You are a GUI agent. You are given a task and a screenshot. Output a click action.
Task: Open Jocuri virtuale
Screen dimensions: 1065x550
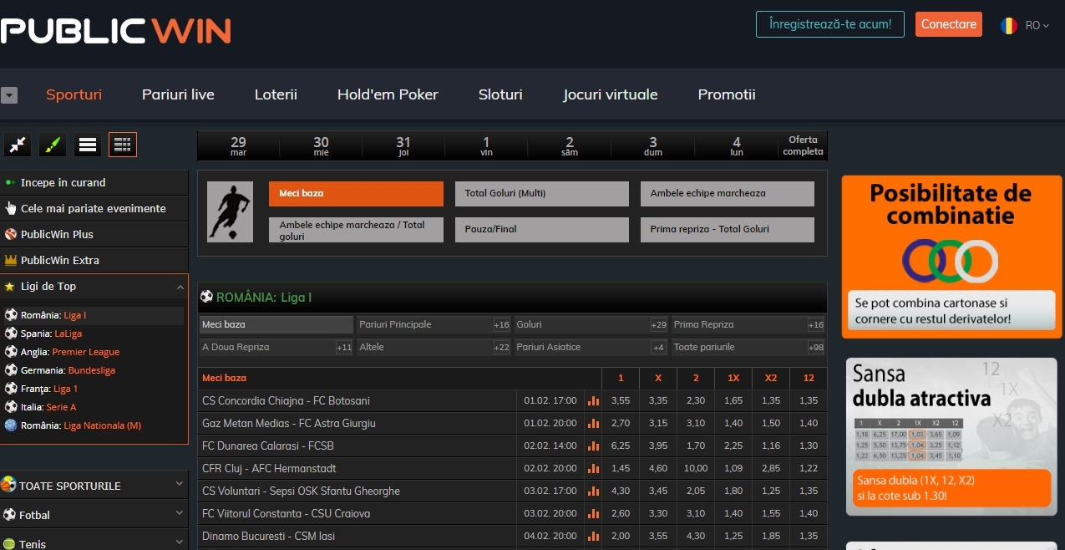pyautogui.click(x=611, y=94)
